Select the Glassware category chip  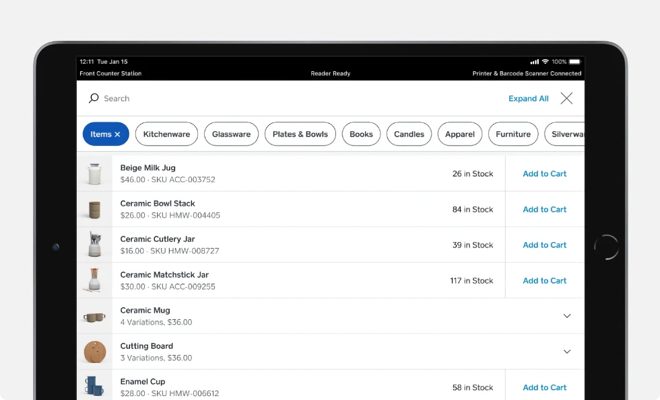pos(231,134)
